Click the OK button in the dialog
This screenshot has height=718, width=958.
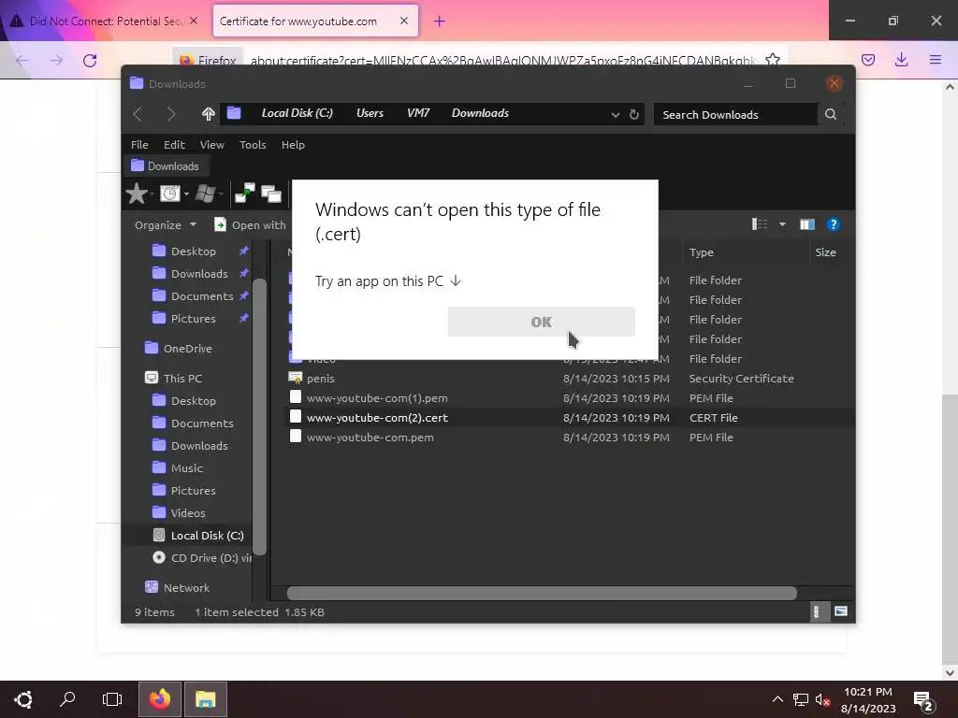pos(541,322)
